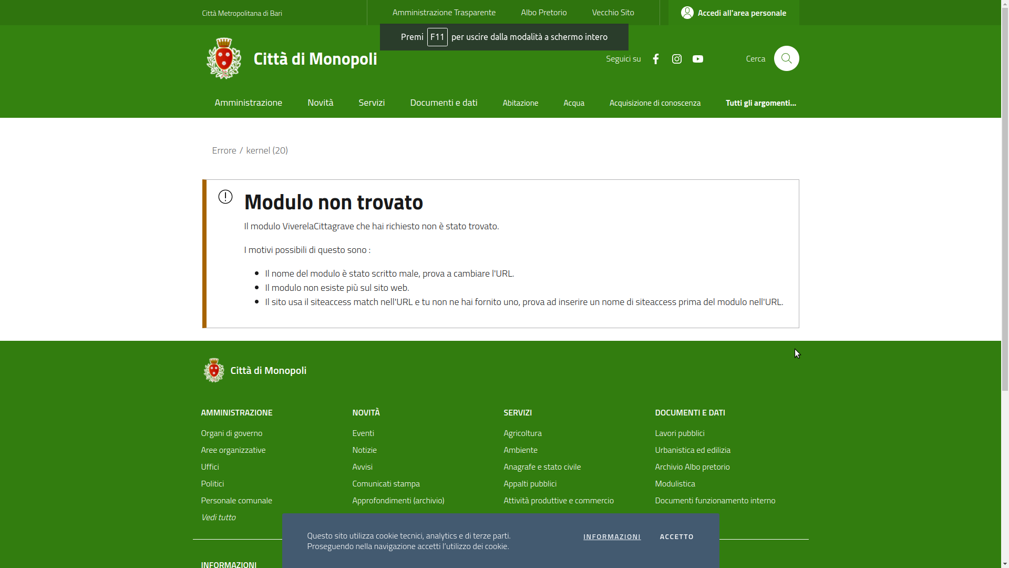Click the Città di Monopoli header crest
This screenshot has height=568, width=1009.
[x=224, y=58]
